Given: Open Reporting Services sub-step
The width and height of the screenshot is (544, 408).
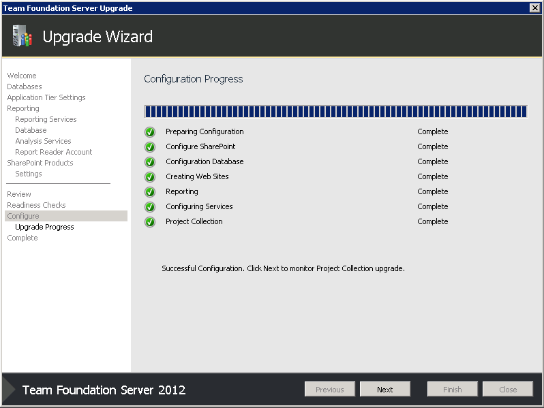Looking at the screenshot, I should (x=46, y=119).
